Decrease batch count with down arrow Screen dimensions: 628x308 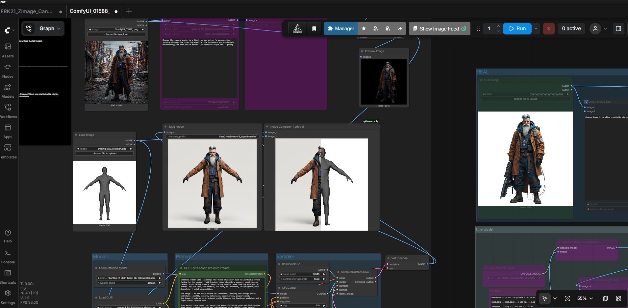(x=498, y=31)
